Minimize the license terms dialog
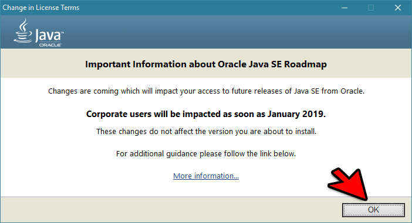The height and width of the screenshot is (223, 412). [345, 8]
